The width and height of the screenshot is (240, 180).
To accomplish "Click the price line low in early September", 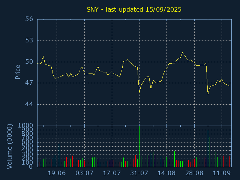I will pos(208,95).
